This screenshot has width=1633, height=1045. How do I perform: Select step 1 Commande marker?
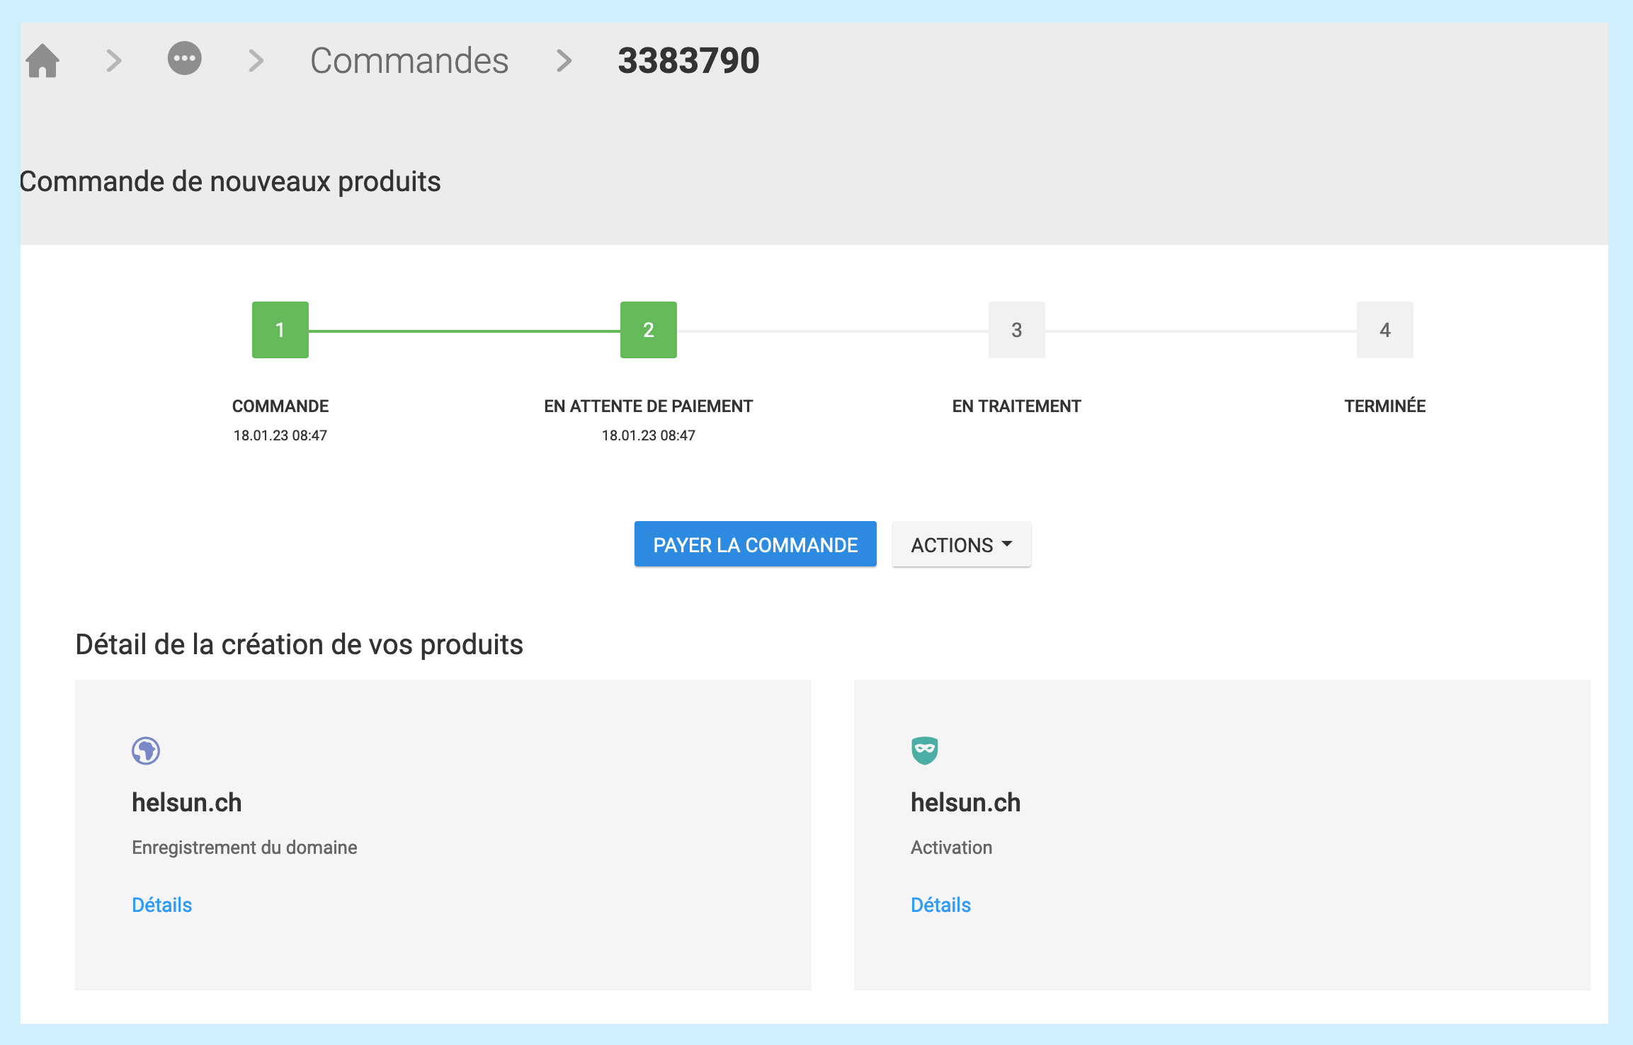coord(280,330)
